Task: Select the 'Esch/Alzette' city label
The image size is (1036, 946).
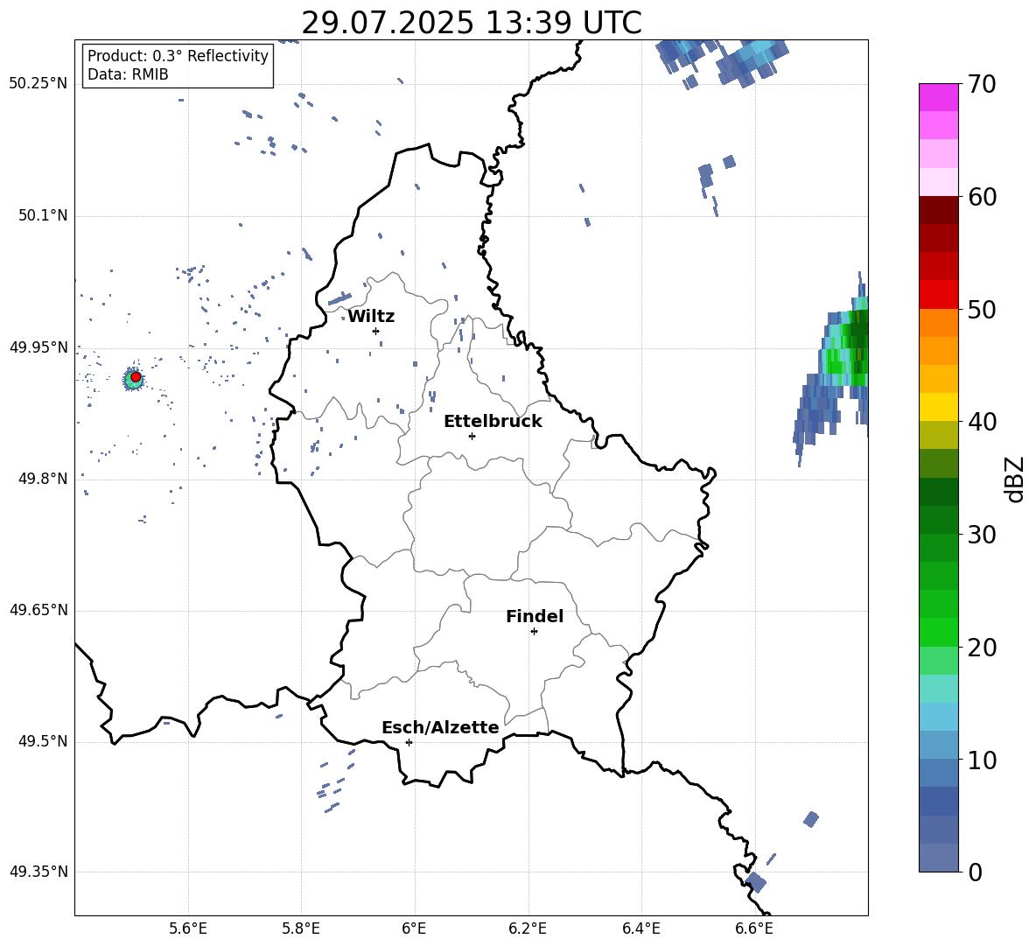Action: pos(441,728)
